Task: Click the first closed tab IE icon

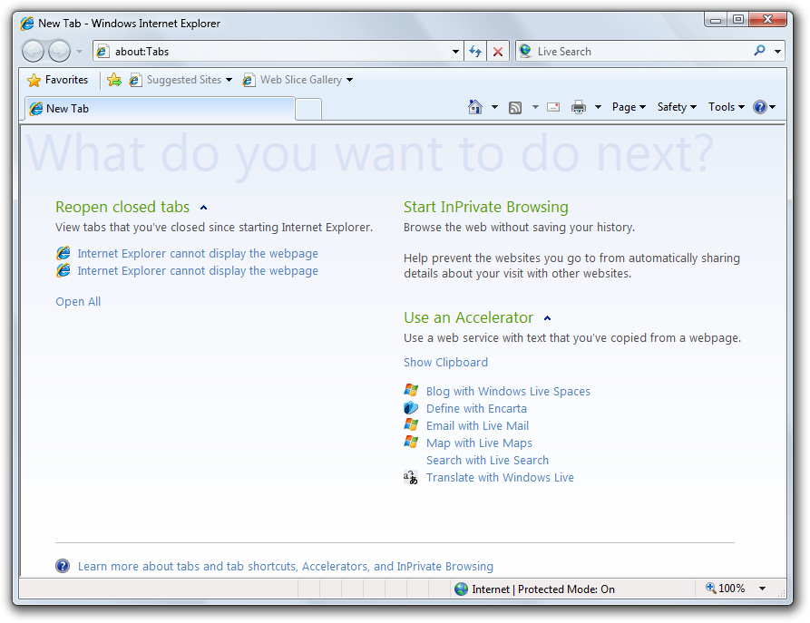Action: [63, 253]
